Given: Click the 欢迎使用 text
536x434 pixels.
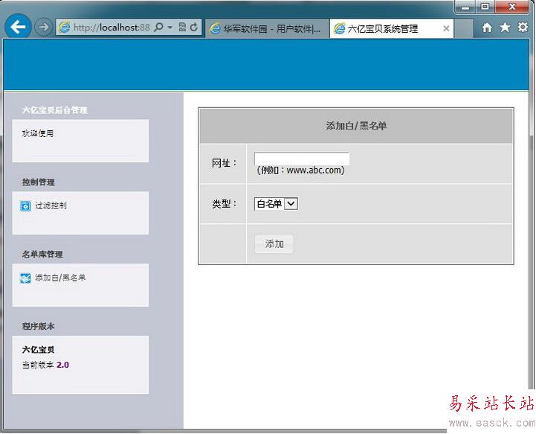Looking at the screenshot, I should pyautogui.click(x=38, y=133).
